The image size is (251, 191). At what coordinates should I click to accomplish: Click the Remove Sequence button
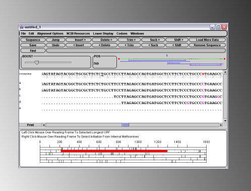pos(207,45)
